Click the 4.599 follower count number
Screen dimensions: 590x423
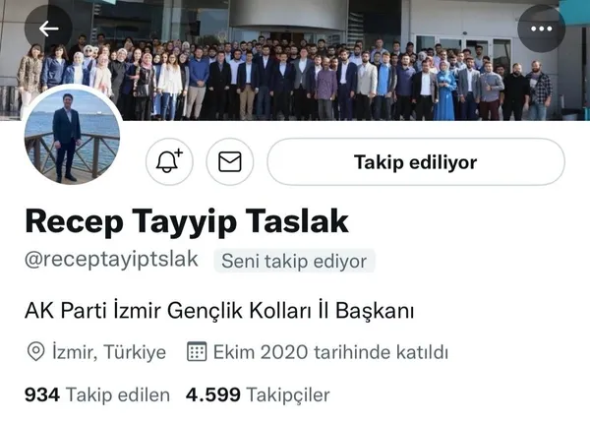click(213, 394)
